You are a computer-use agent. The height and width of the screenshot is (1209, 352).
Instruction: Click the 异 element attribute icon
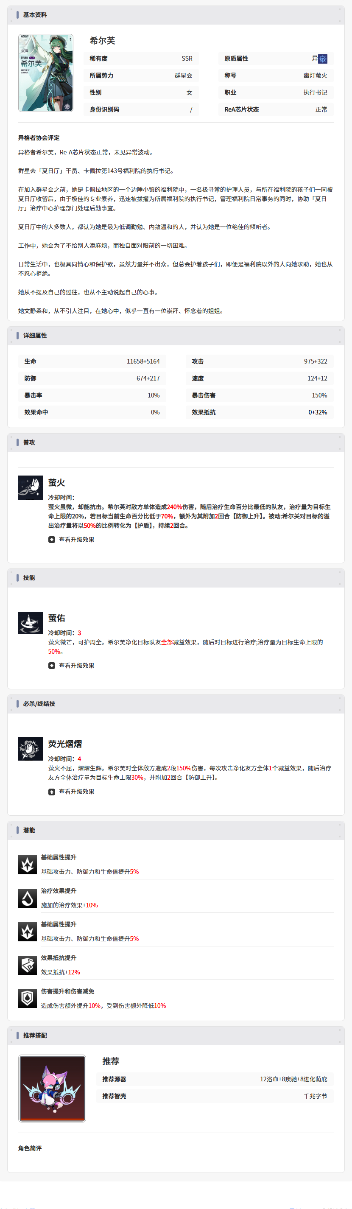tap(322, 59)
